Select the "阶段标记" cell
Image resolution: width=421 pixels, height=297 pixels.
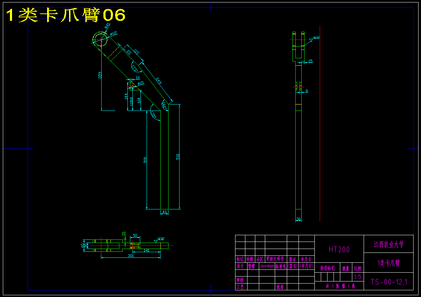(328, 268)
